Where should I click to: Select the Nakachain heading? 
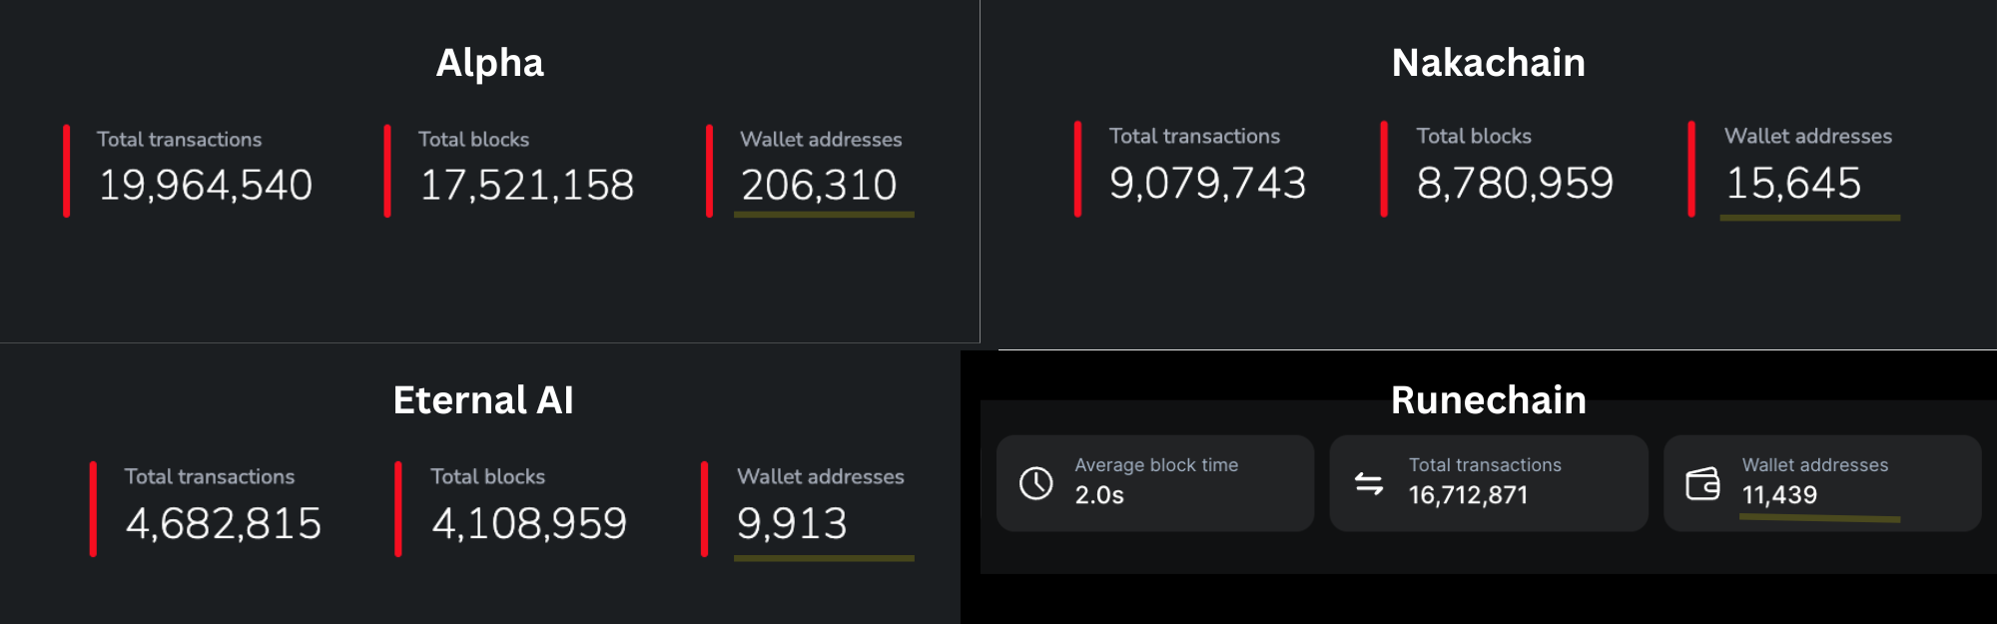click(1488, 63)
